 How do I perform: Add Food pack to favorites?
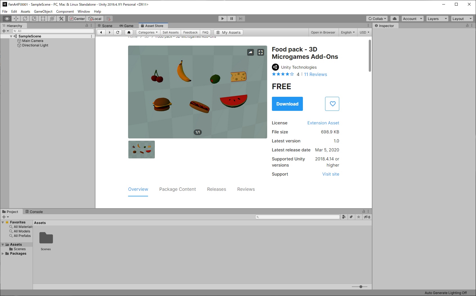tap(332, 104)
